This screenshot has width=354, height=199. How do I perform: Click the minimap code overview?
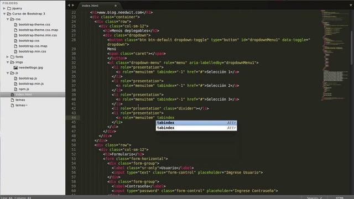click(x=335, y=55)
